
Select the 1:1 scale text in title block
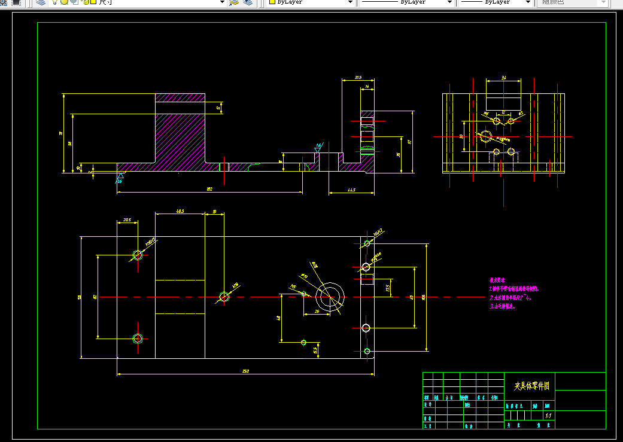point(548,416)
